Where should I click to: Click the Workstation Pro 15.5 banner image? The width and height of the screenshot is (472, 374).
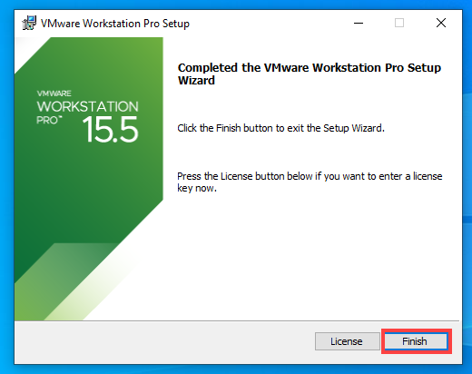point(89,179)
